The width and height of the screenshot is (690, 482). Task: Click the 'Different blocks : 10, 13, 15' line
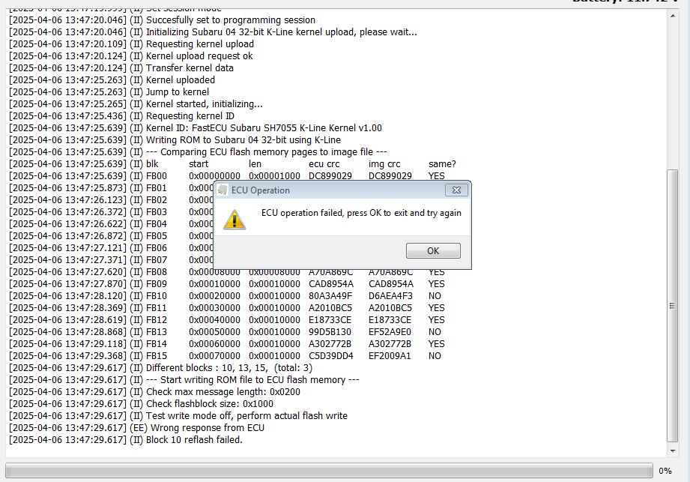pos(229,367)
